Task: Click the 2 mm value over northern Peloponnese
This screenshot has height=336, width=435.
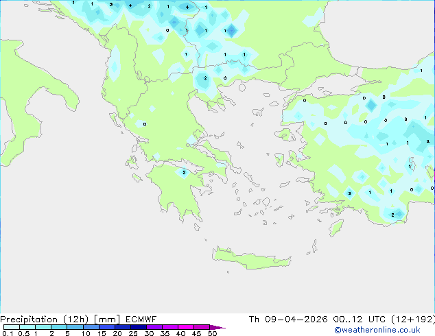Action: tap(184, 172)
